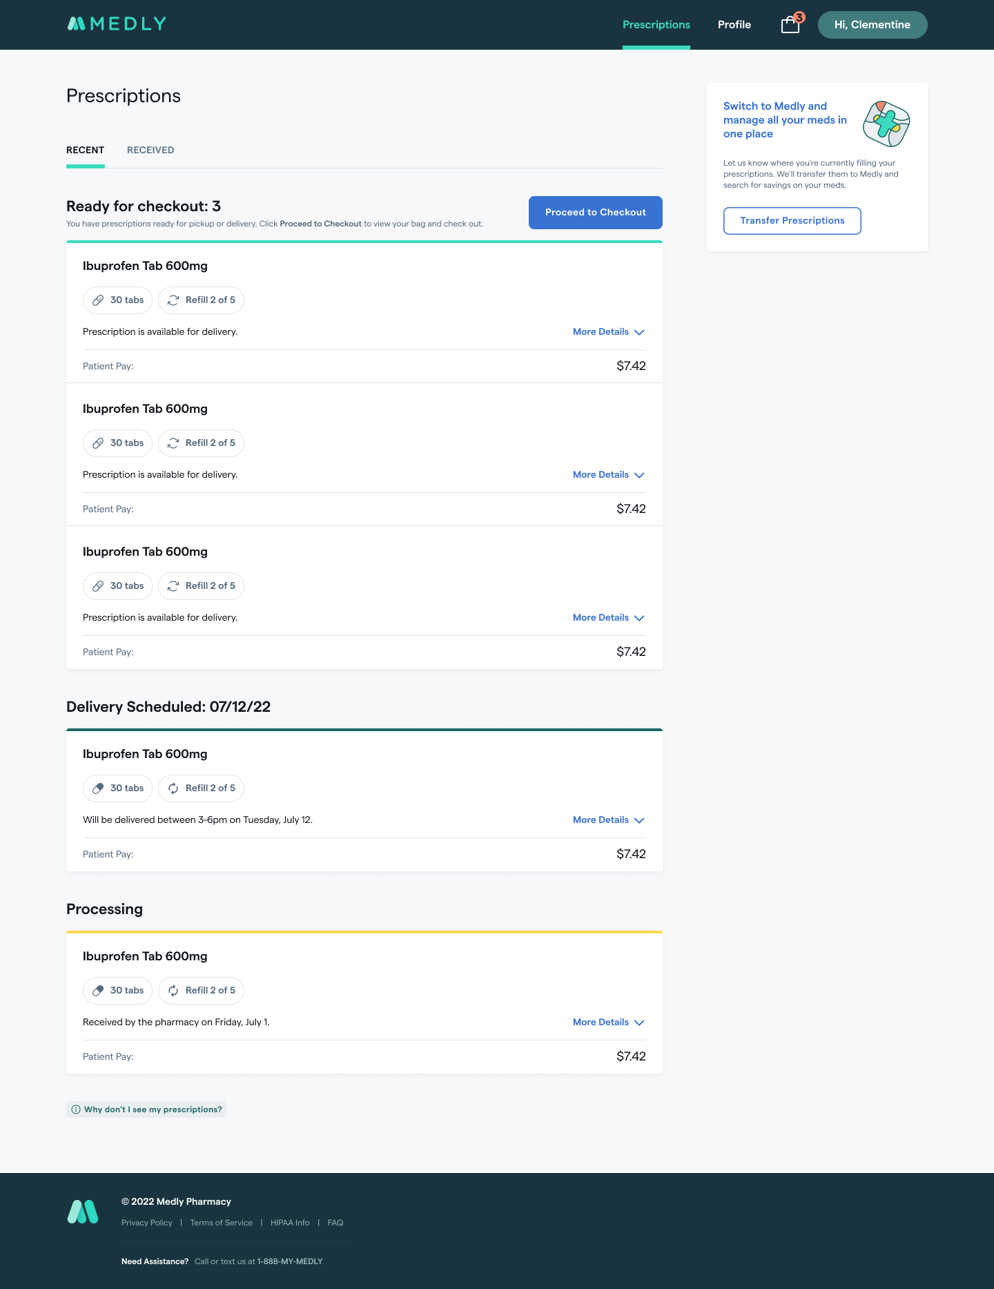Image resolution: width=994 pixels, height=1289 pixels.
Task: Click Transfer Prescriptions button
Action: tap(792, 221)
